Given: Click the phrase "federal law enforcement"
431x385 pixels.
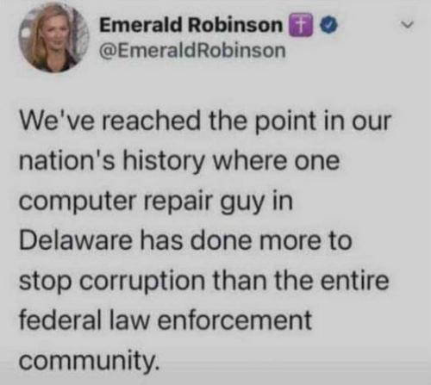Looking at the screenshot, I should click(166, 320).
